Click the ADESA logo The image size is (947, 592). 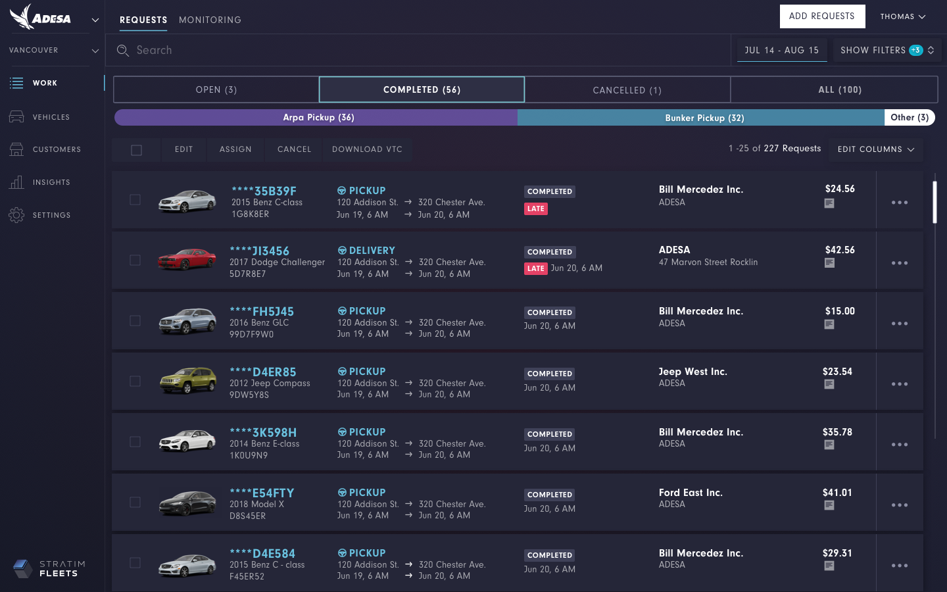pyautogui.click(x=41, y=17)
